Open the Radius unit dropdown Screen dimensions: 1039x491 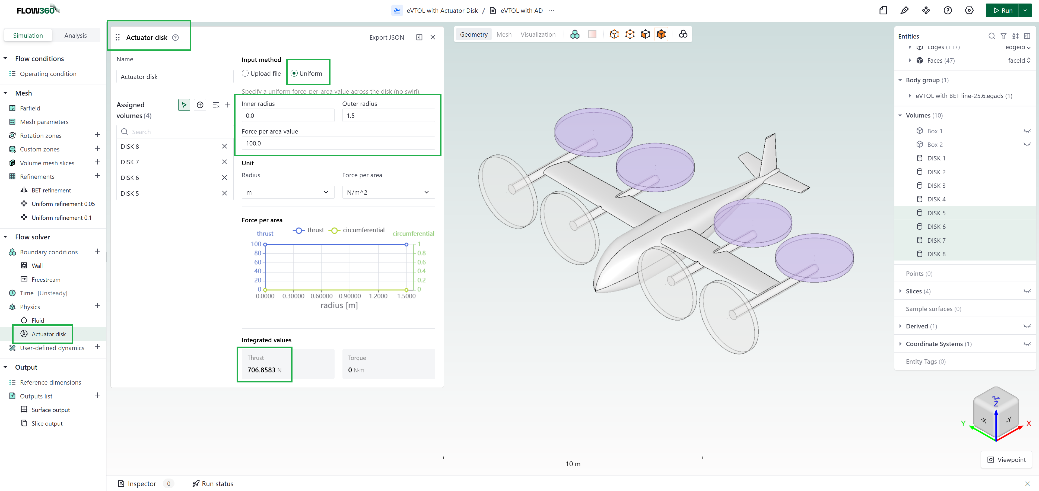tap(288, 192)
